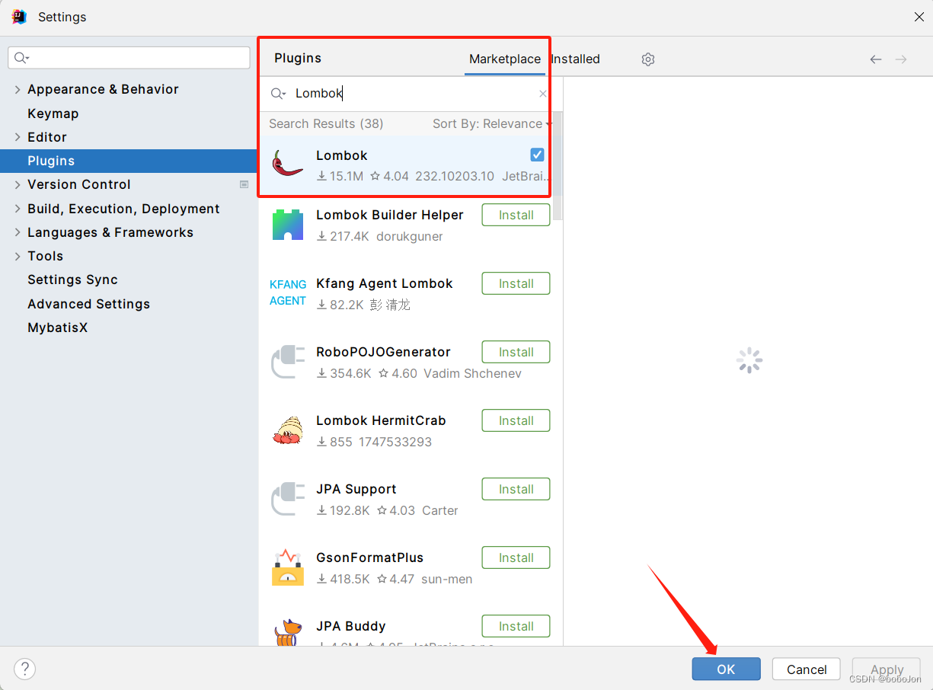Screen dimensions: 933x690
Task: Clear the Lombok plugin search text
Action: [x=543, y=94]
